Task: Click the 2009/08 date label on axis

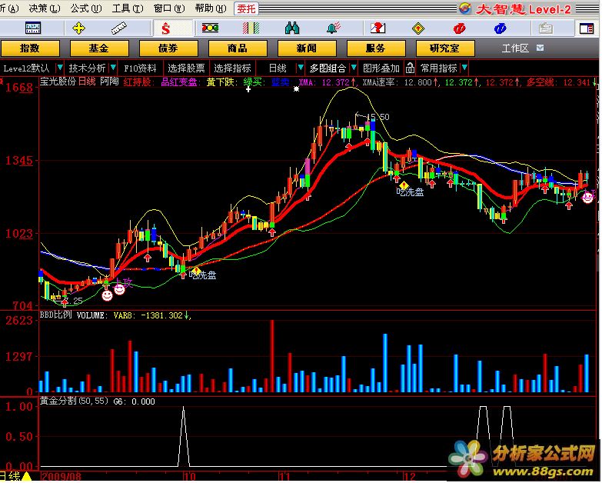Action: click(62, 477)
